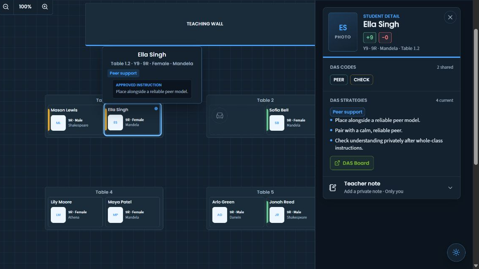The image size is (479, 269).
Task: Add a negative point with -0
Action: point(385,38)
